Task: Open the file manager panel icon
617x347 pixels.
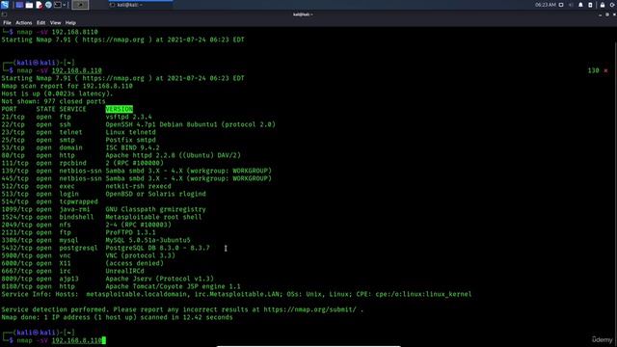Action: 29,5
